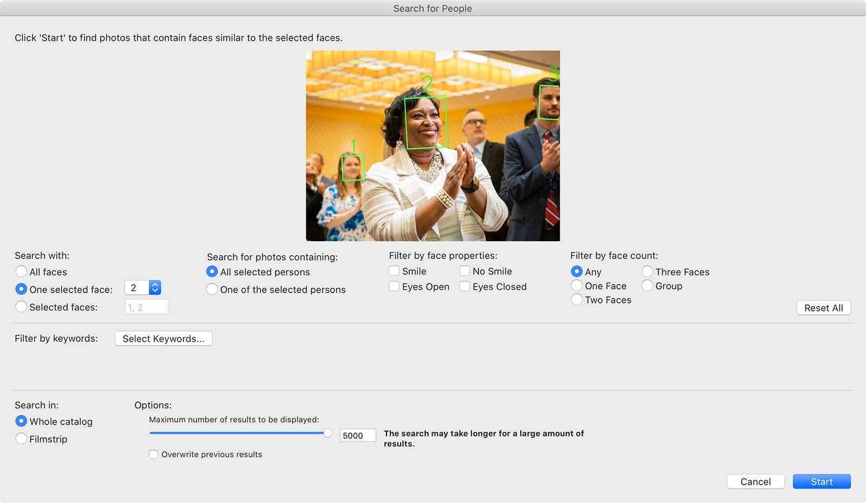Click the green face box numbered 2
This screenshot has height=503, width=866.
(426, 122)
